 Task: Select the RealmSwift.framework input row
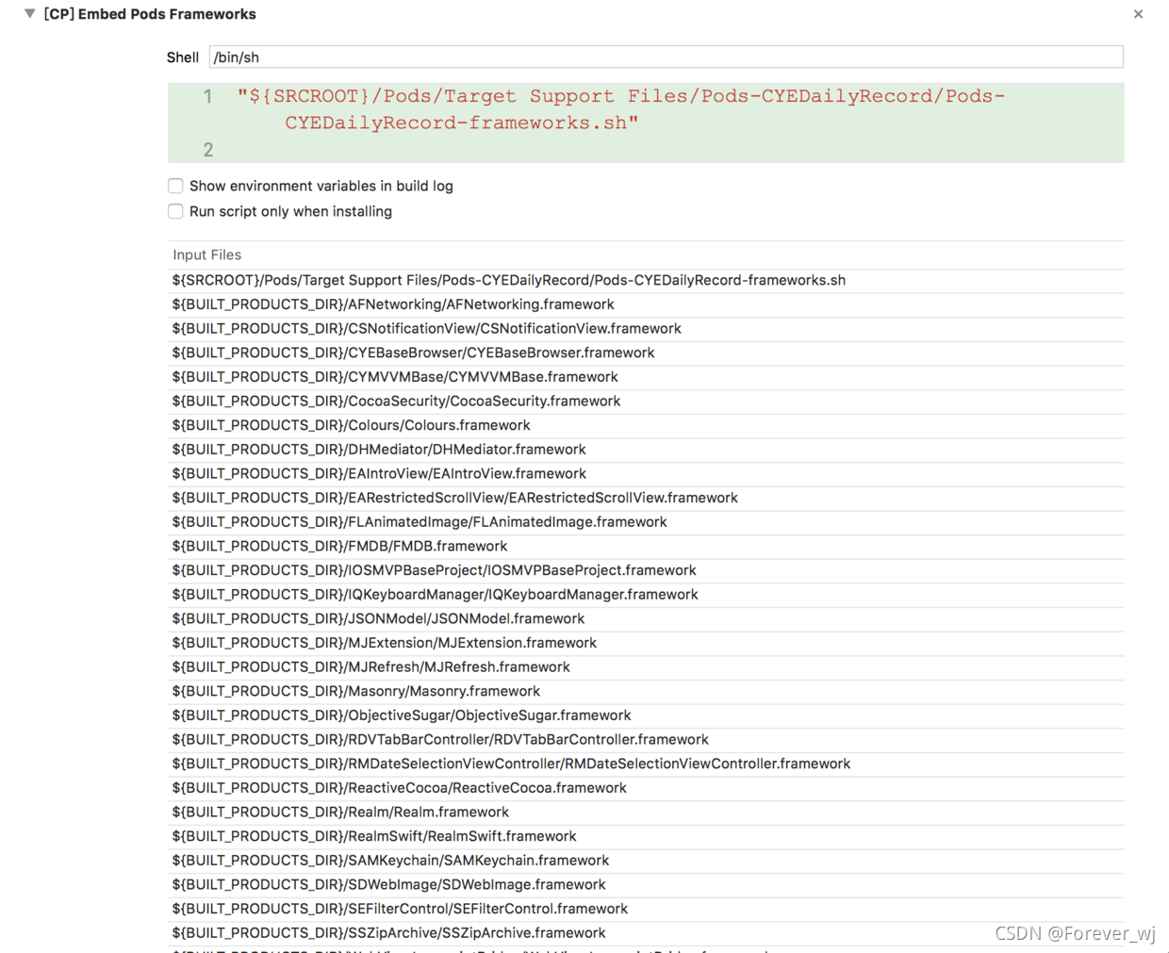646,837
